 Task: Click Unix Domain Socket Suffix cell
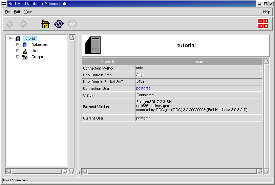pos(108,82)
